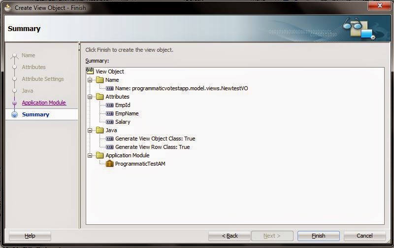Select the View Object root node
The image size is (394, 248).
click(x=110, y=71)
